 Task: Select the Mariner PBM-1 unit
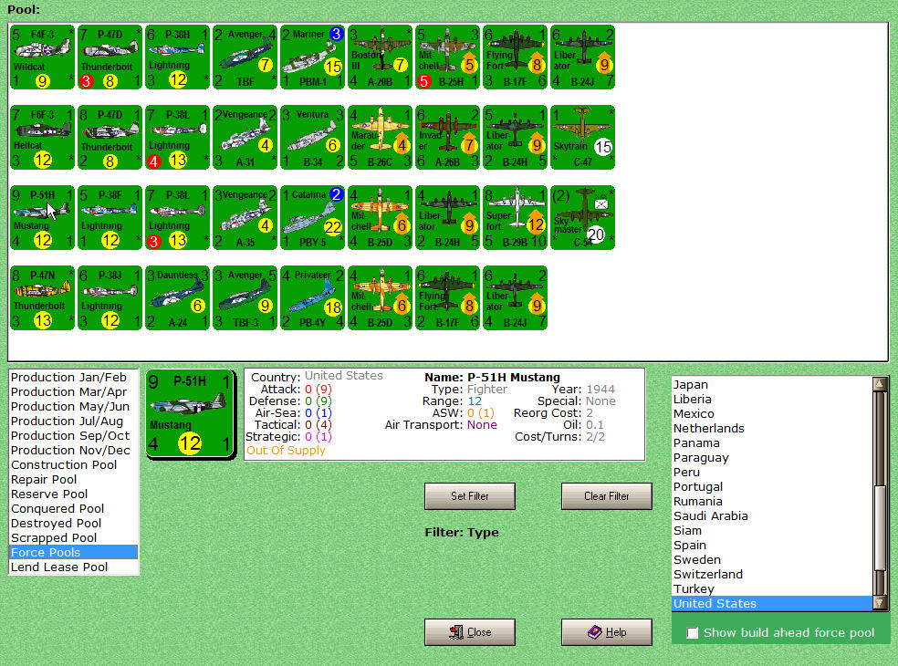coord(313,57)
